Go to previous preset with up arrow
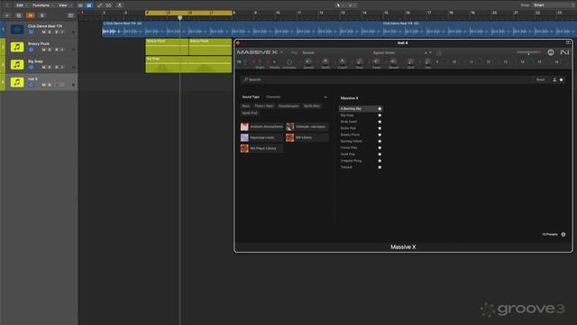 (x=426, y=52)
